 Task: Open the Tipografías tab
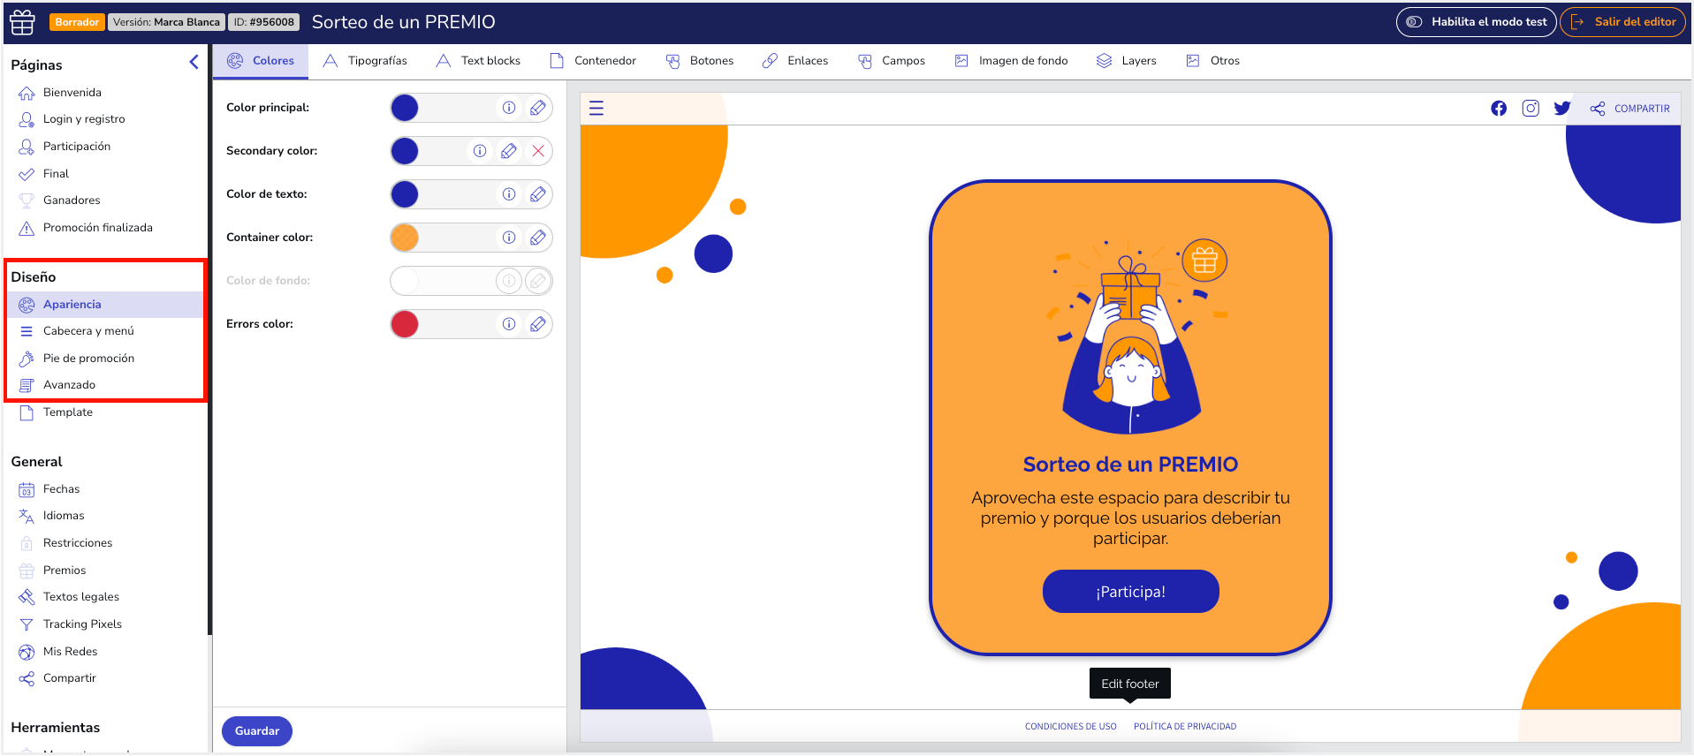click(x=365, y=61)
